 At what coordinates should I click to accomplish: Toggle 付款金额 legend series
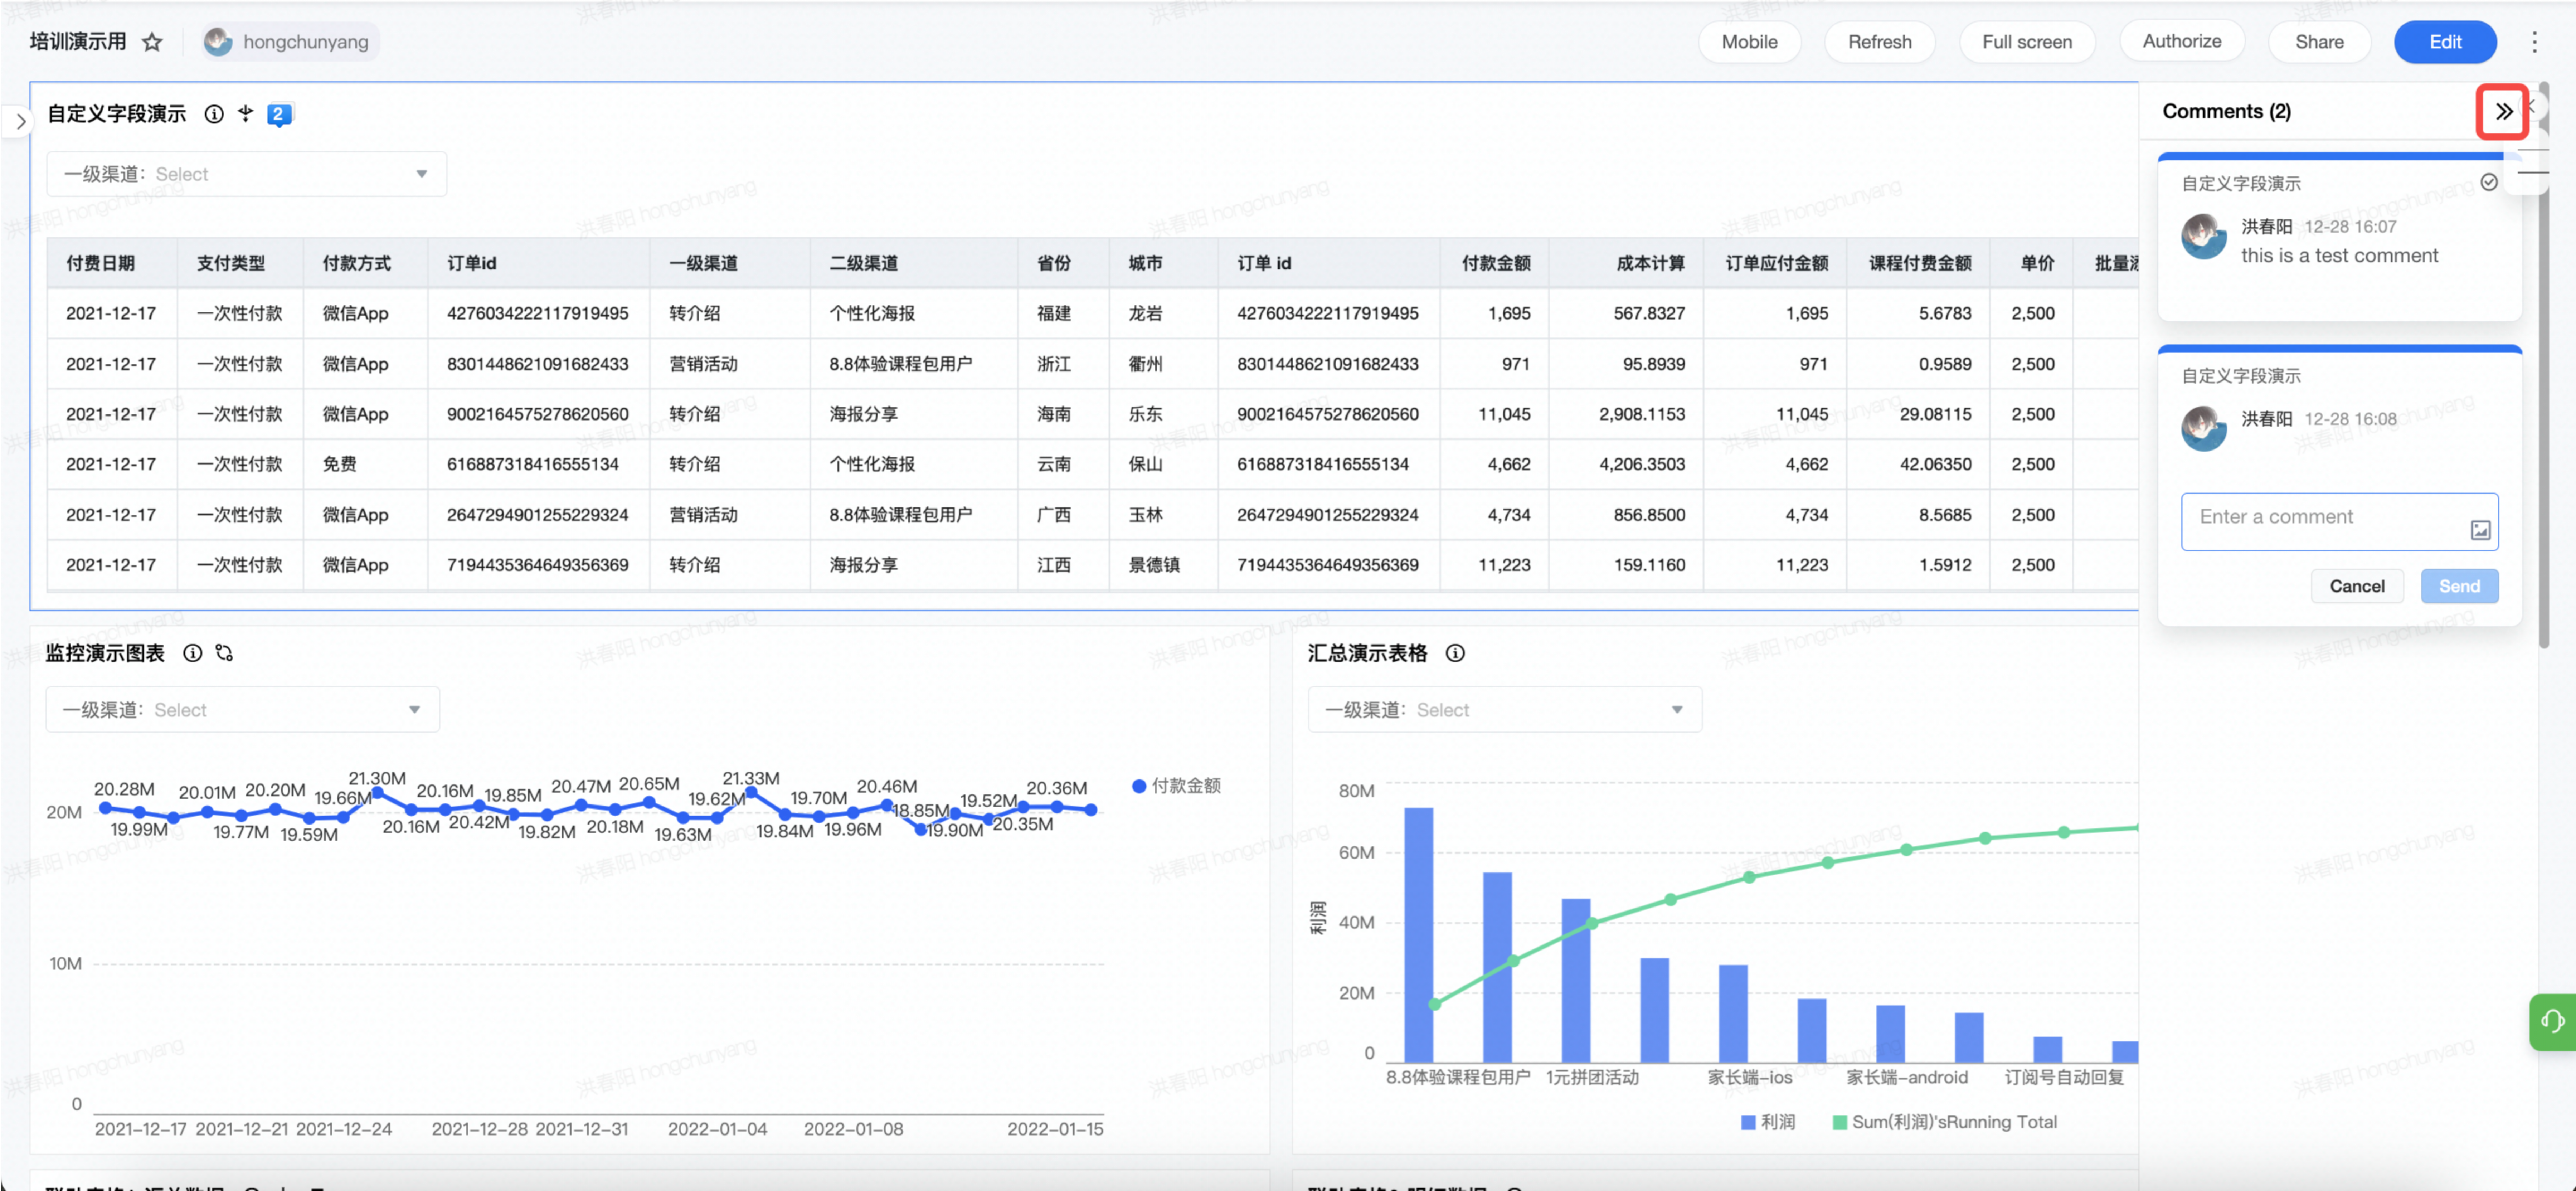tap(1176, 786)
